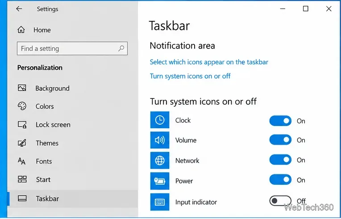This screenshot has height=219, width=341.
Task: Go to the Colors page
Action: pyautogui.click(x=73, y=106)
